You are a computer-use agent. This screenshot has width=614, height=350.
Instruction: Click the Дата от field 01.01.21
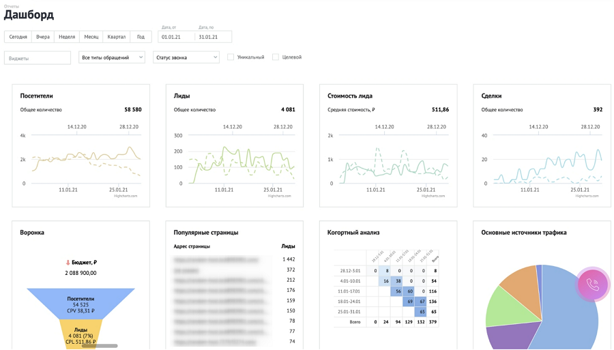tap(176, 37)
